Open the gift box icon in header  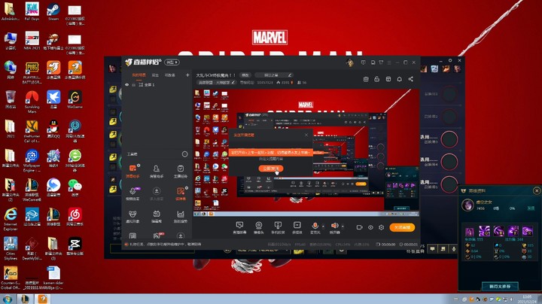pyautogui.click(x=366, y=79)
